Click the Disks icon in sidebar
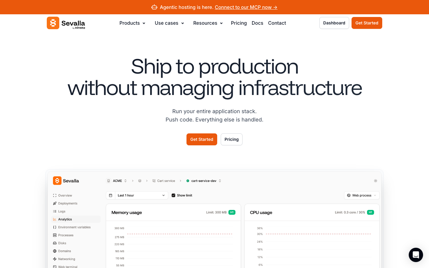 point(55,243)
